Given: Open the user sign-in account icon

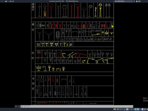Looking at the screenshot, I should [137, 1].
